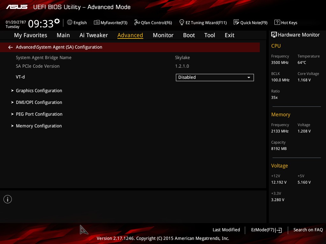The width and height of the screenshot is (326, 244).
Task: Switch to the Main tab
Action: click(63, 35)
